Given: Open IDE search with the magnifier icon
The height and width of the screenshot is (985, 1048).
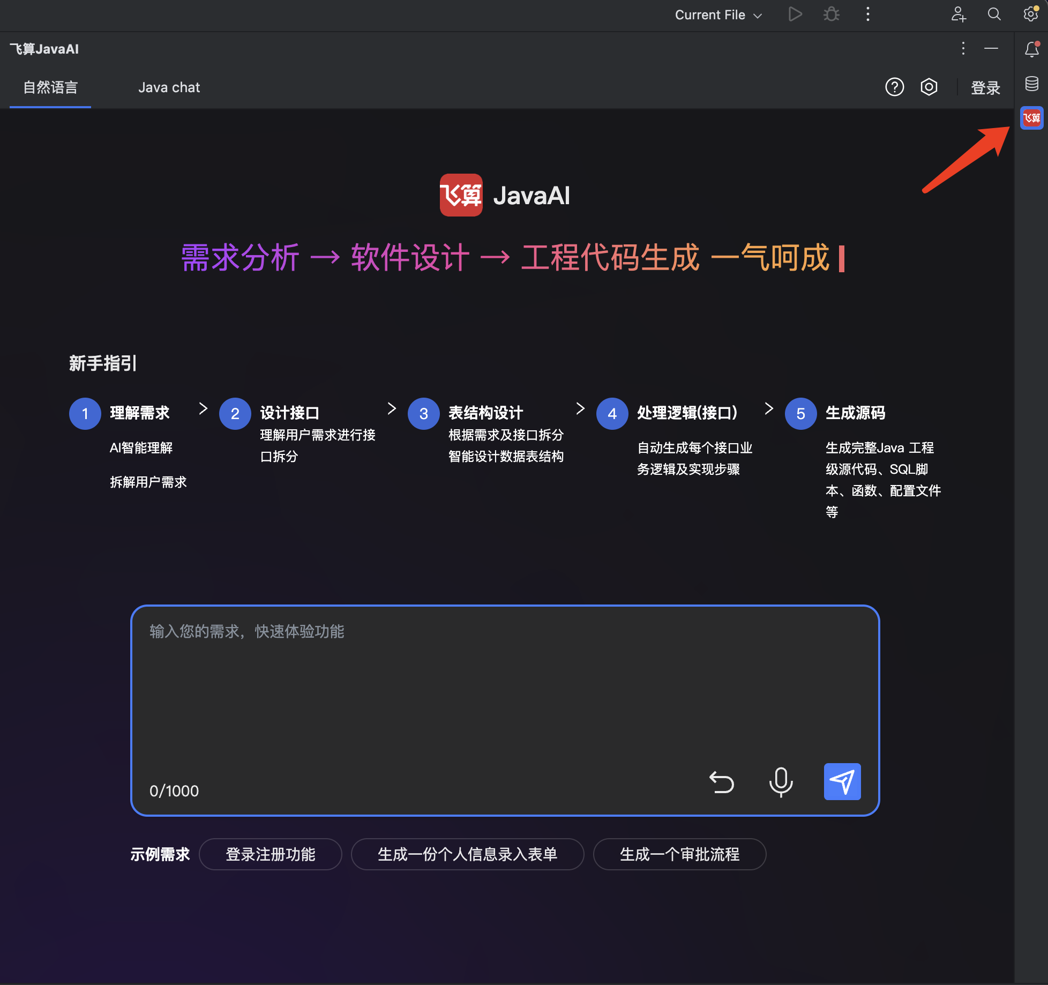Looking at the screenshot, I should 994,14.
